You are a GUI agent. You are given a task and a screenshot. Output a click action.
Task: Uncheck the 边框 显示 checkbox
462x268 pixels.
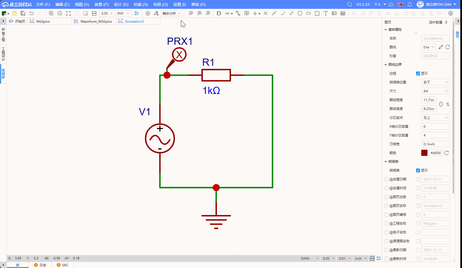[x=418, y=73]
